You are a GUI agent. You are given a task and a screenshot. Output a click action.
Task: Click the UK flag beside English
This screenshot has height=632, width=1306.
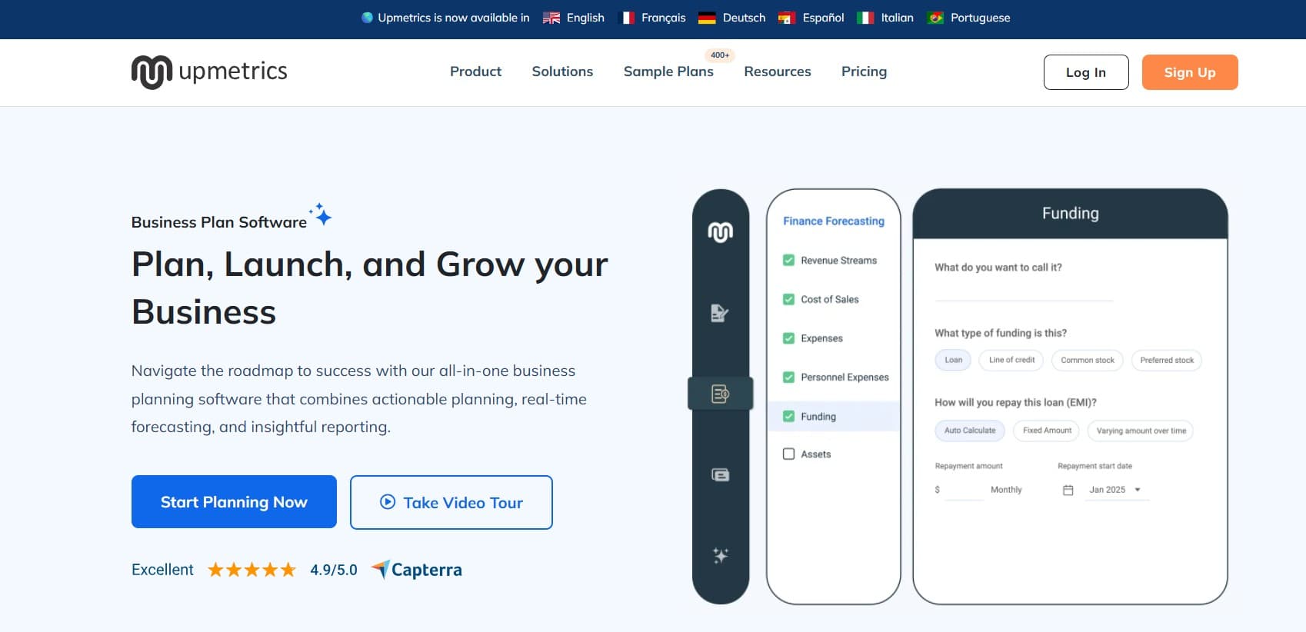[x=551, y=18]
